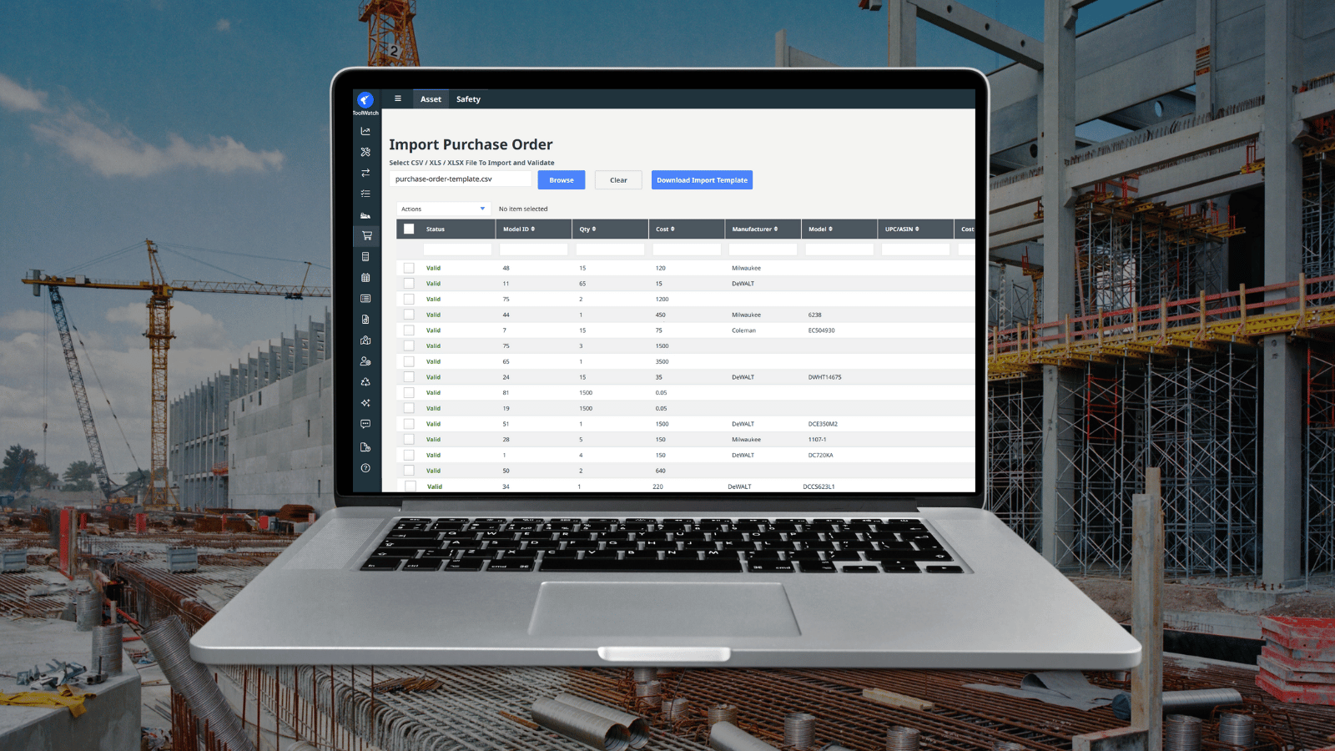Viewport: 1335px width, 751px height.
Task: Click the pick ticket checklist icon
Action: pos(365,193)
